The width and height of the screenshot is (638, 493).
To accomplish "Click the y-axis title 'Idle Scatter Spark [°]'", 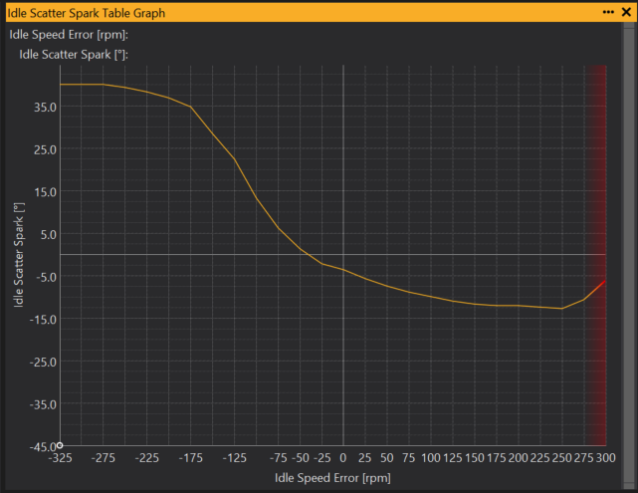I will (19, 255).
